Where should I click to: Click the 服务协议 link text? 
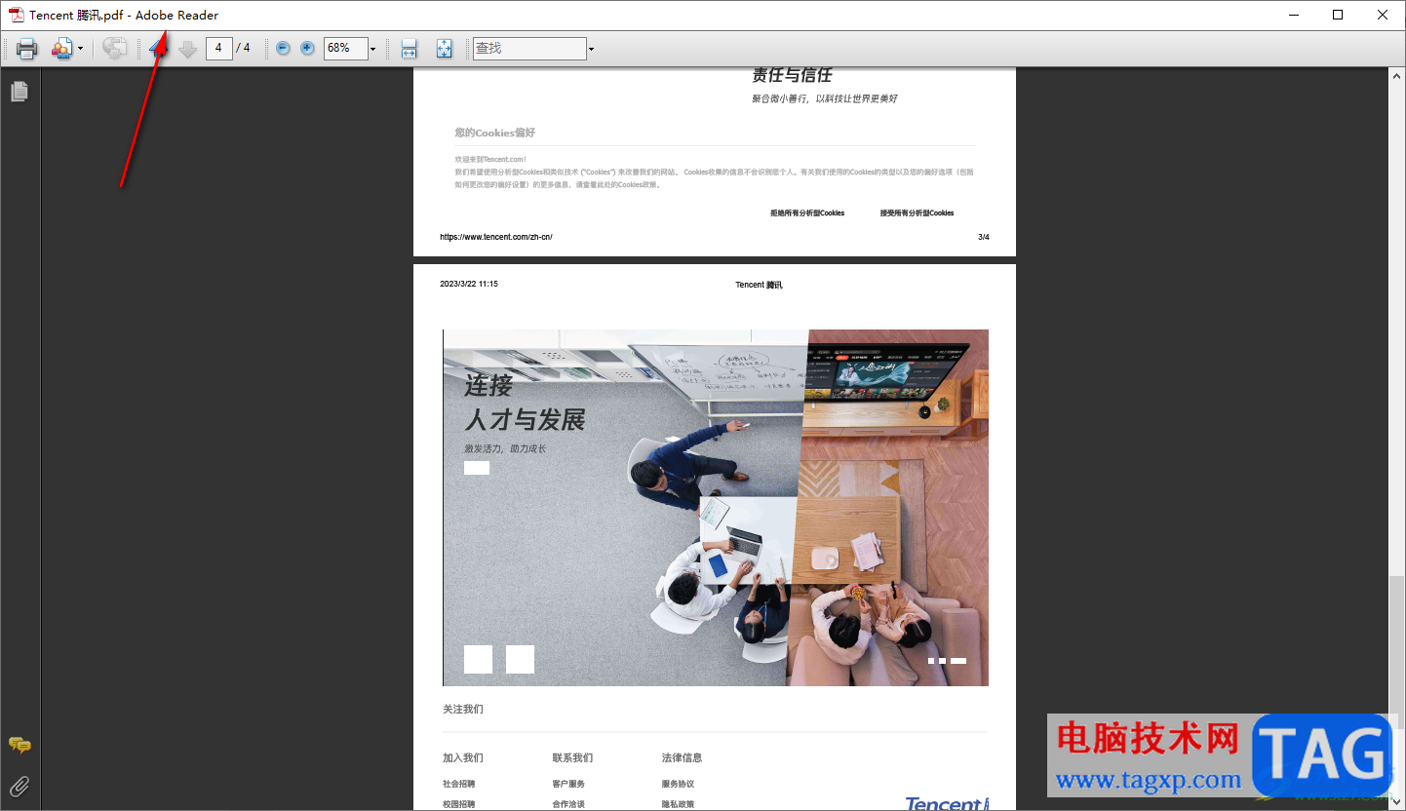[x=678, y=784]
